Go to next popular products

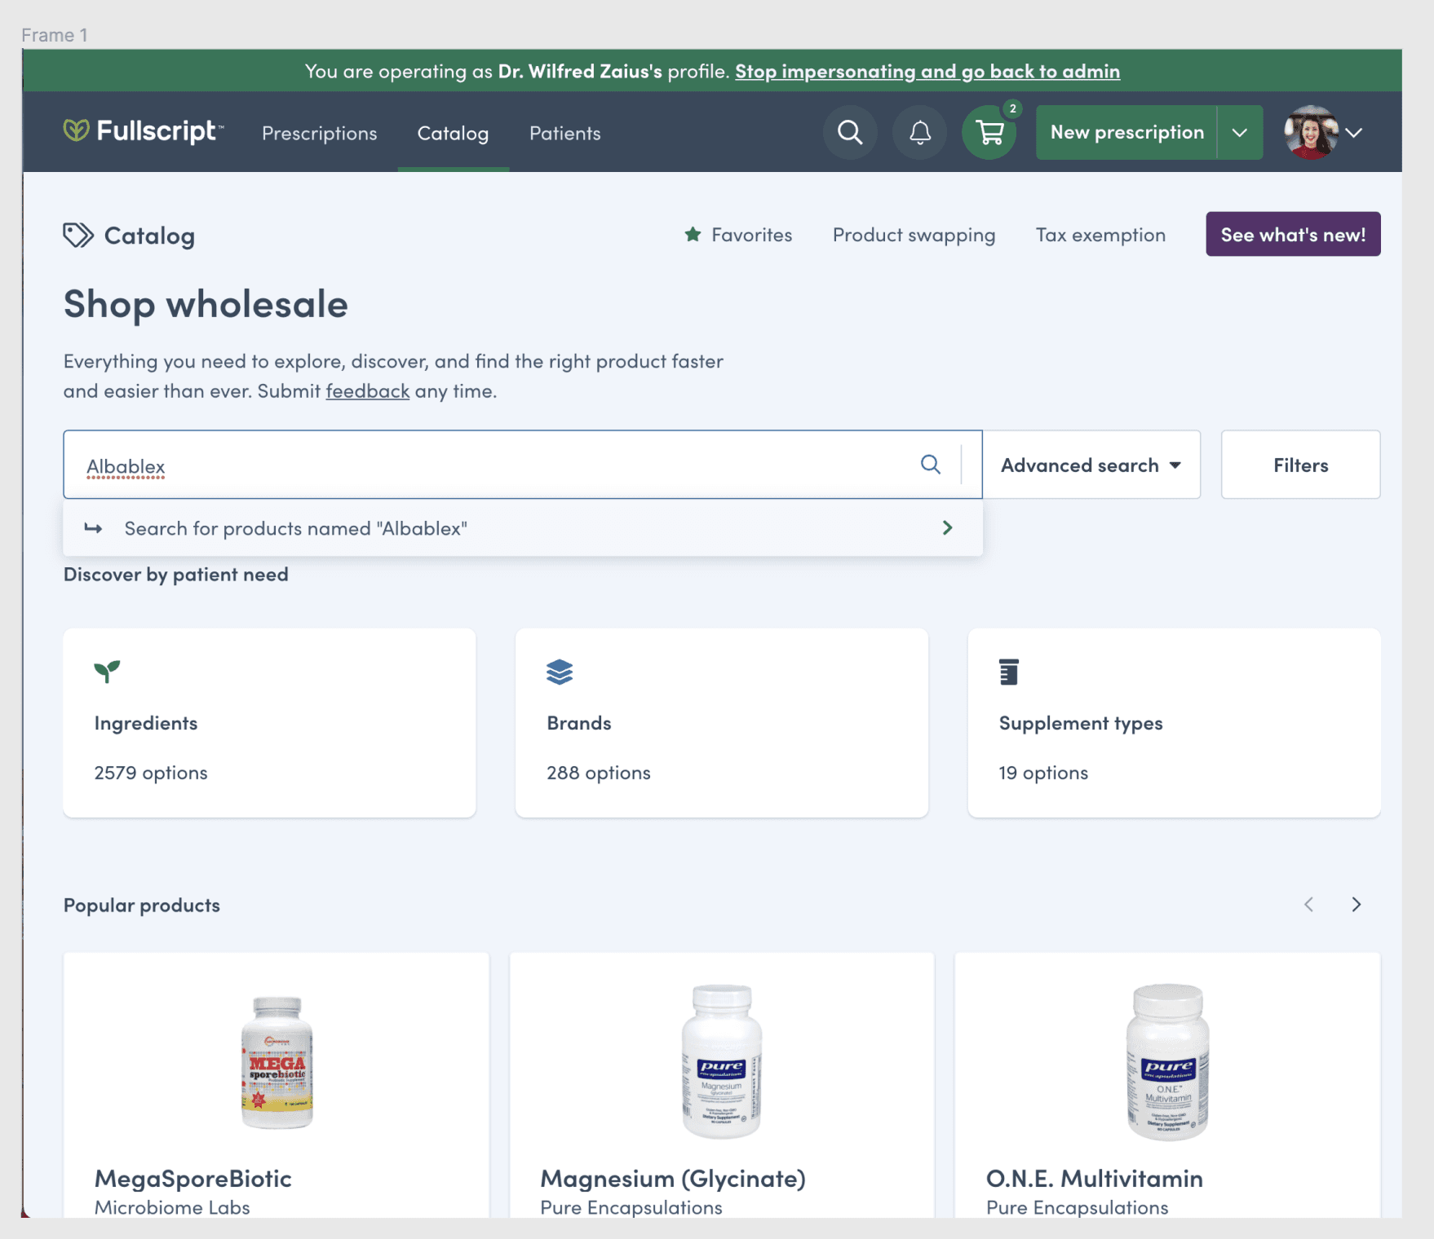pyautogui.click(x=1356, y=905)
